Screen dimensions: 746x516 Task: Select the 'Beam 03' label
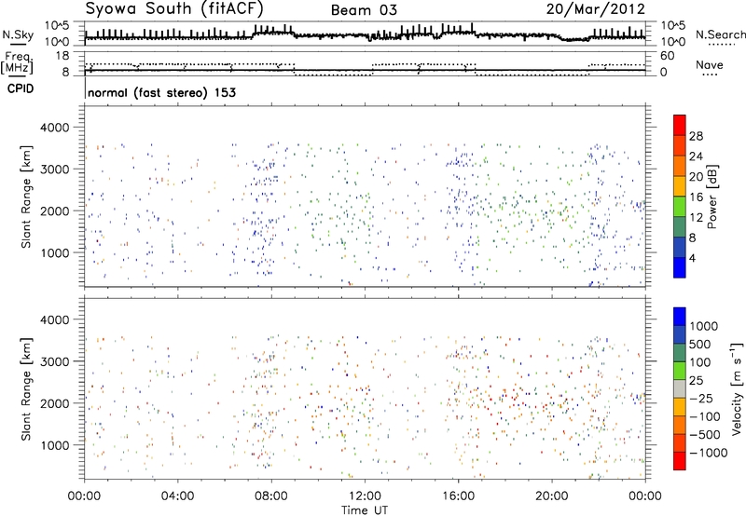click(364, 10)
